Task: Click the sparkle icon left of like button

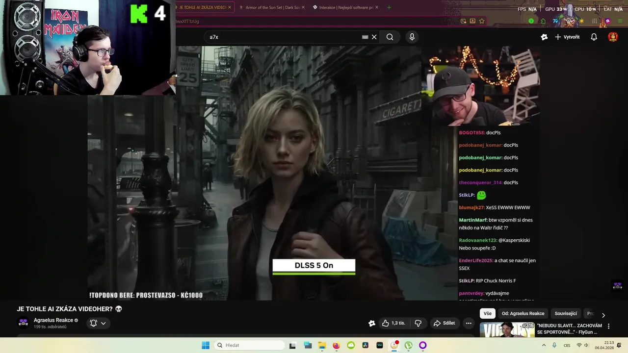Action: 372,323
